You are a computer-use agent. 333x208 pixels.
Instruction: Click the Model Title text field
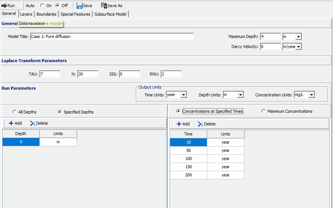(112, 36)
